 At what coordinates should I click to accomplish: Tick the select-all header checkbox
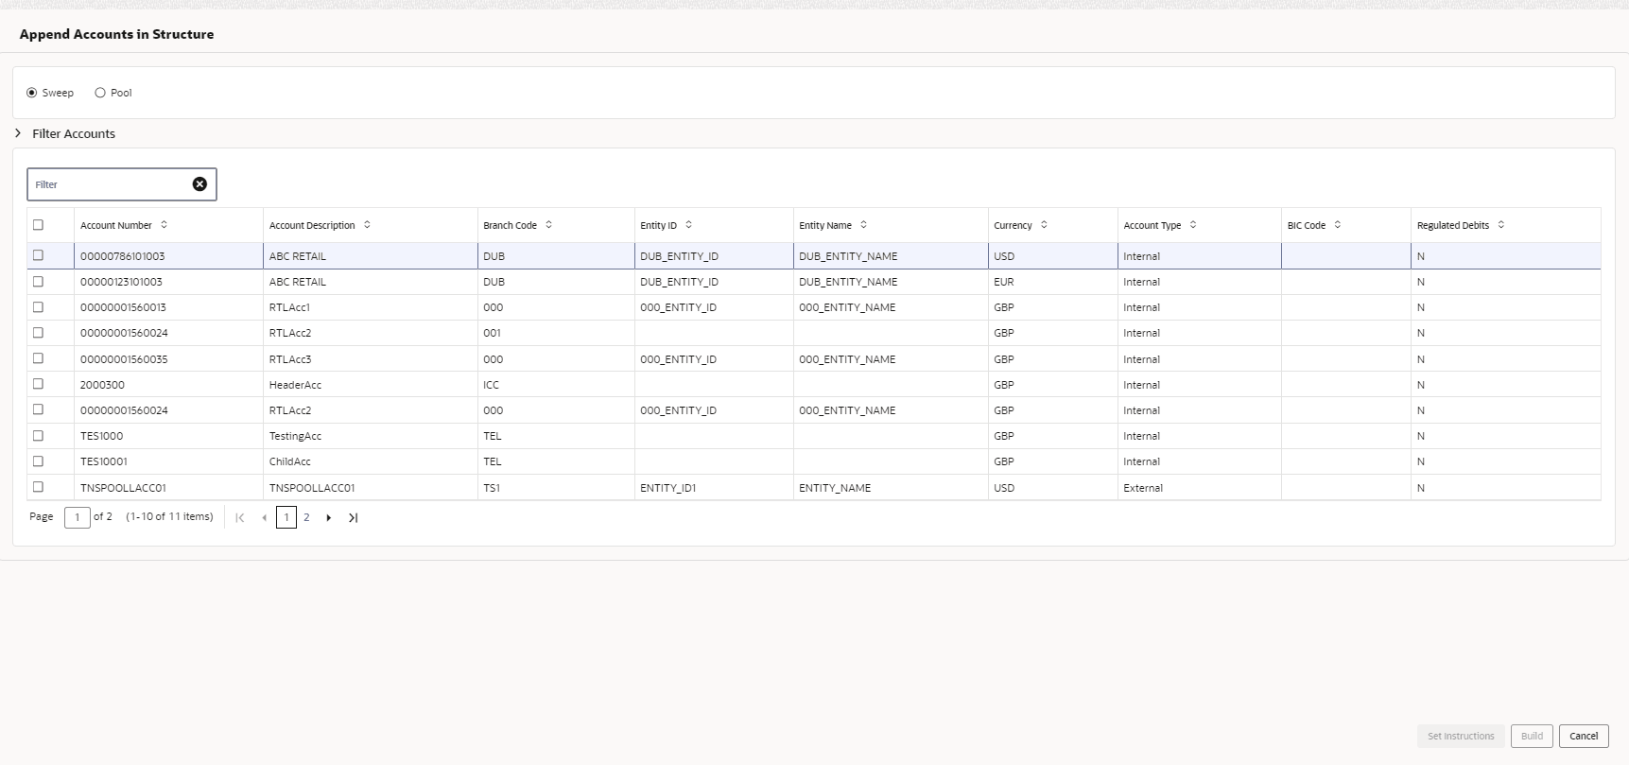[x=38, y=225]
